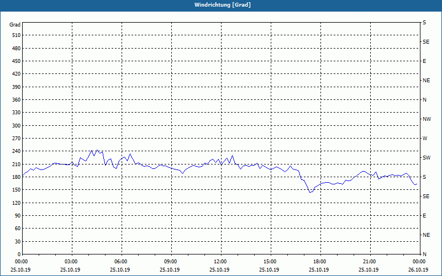Click the SE compass label beside 120 gridline
This screenshot has height=276, width=442.
point(426,197)
